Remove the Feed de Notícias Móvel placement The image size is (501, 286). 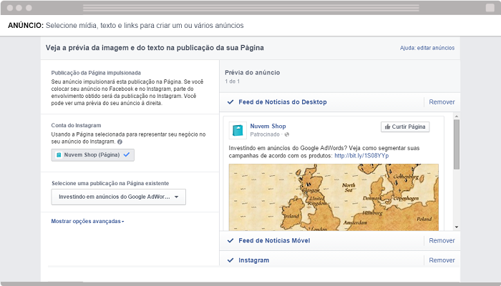[442, 241]
